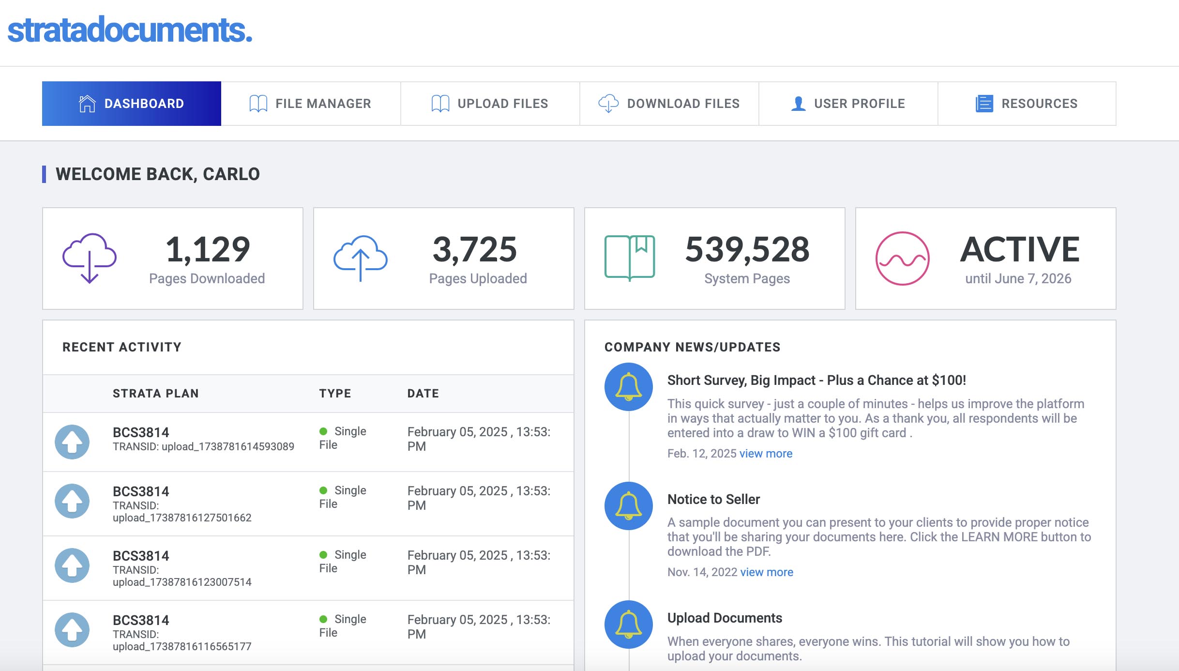Click bell icon beside Short Survey news
The height and width of the screenshot is (671, 1179).
coord(628,387)
